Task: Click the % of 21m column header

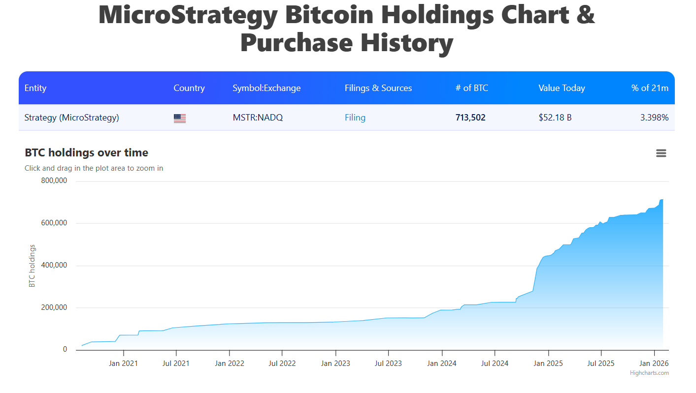Action: pos(650,88)
